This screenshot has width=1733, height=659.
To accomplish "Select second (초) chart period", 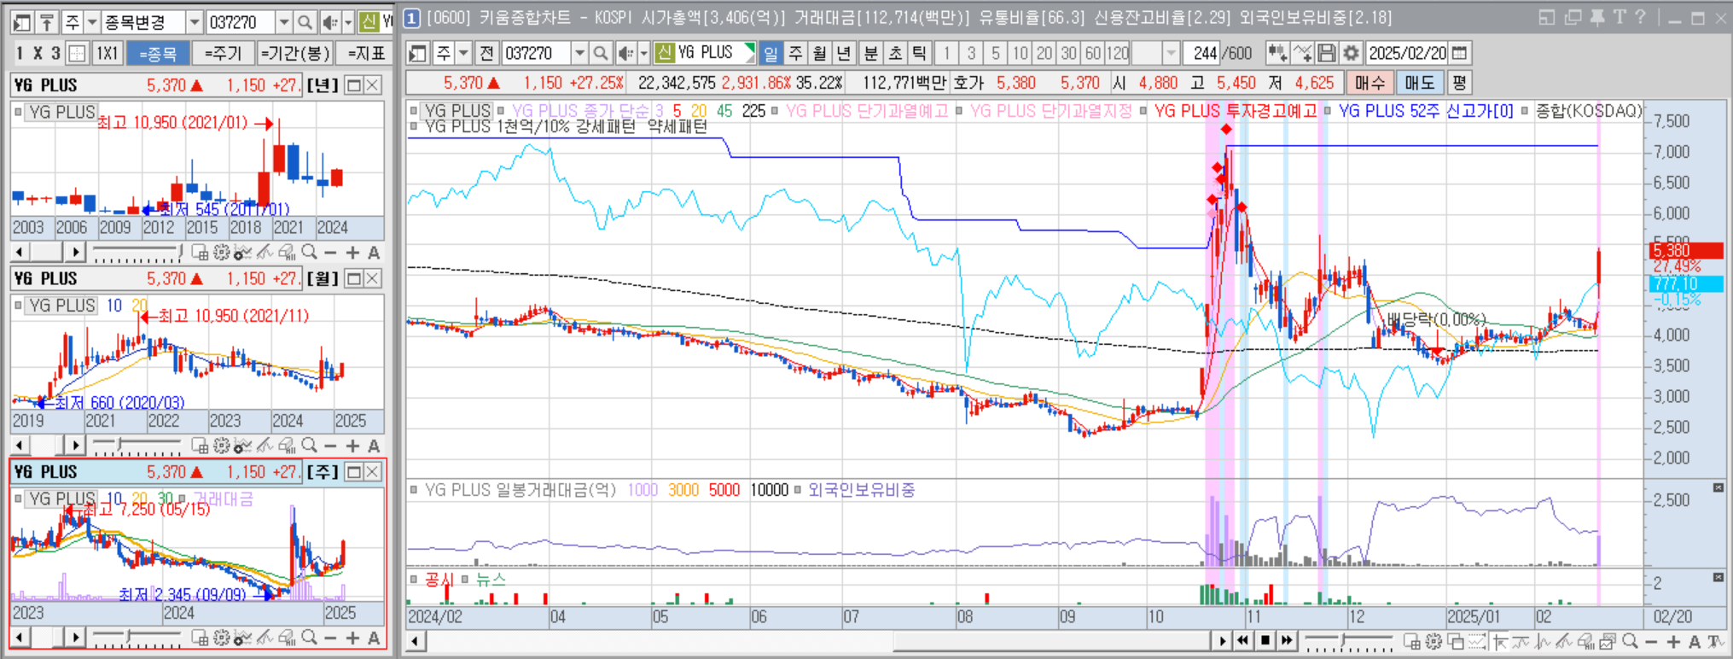I will click(895, 53).
